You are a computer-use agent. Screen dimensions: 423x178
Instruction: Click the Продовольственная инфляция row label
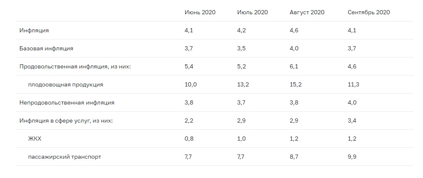[x=75, y=66]
